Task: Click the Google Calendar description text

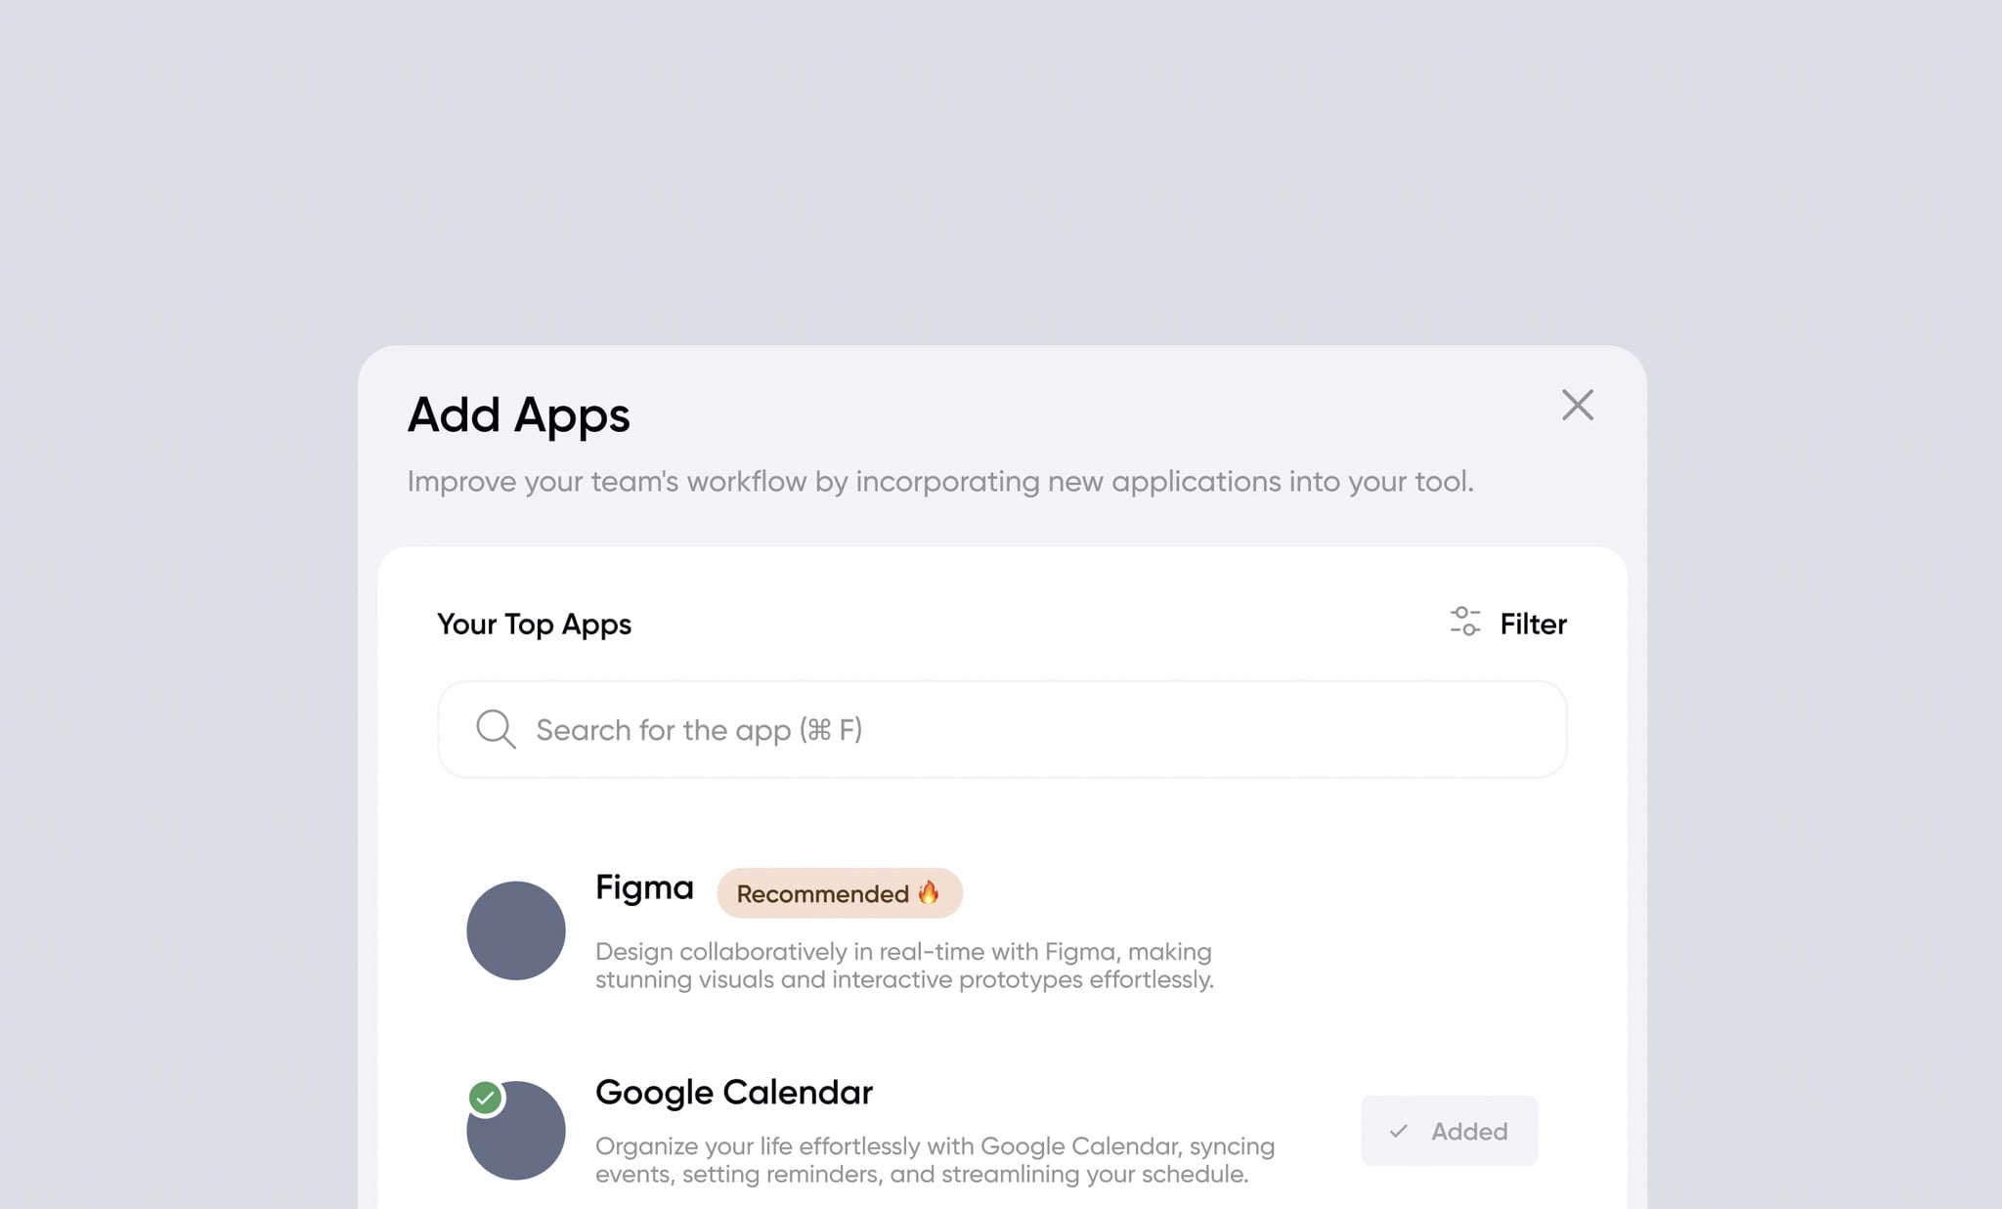Action: [x=935, y=1160]
